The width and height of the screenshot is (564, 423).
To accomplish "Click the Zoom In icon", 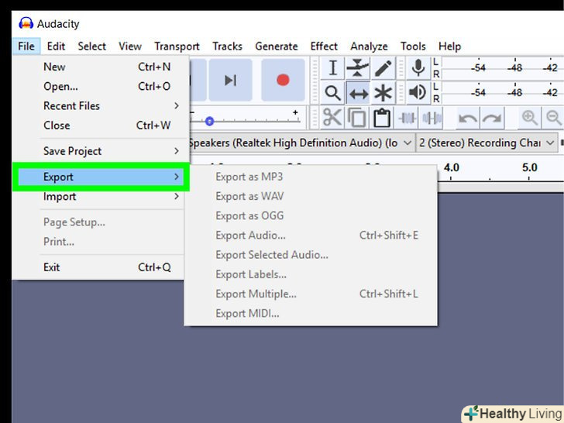I will pyautogui.click(x=529, y=118).
